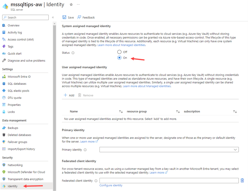
Task: Favorite the page with the star icon
Action: tap(71, 5)
